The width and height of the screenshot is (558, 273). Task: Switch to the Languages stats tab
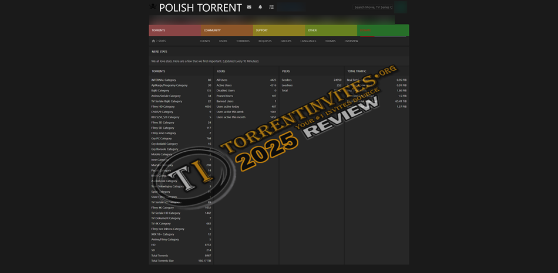308,41
